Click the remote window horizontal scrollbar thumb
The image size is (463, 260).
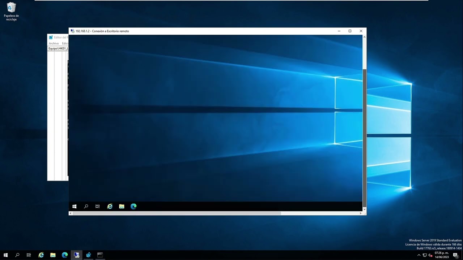[x=177, y=213]
